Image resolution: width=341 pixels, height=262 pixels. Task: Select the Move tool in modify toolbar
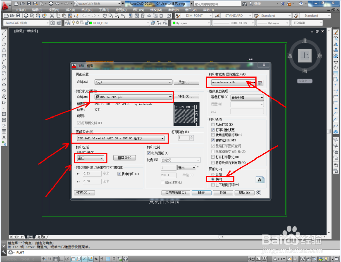coord(336,61)
